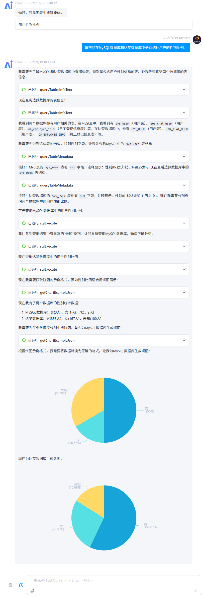Click the blue user message bubble
Viewport: 204px width, 597px height.
tap(136, 48)
